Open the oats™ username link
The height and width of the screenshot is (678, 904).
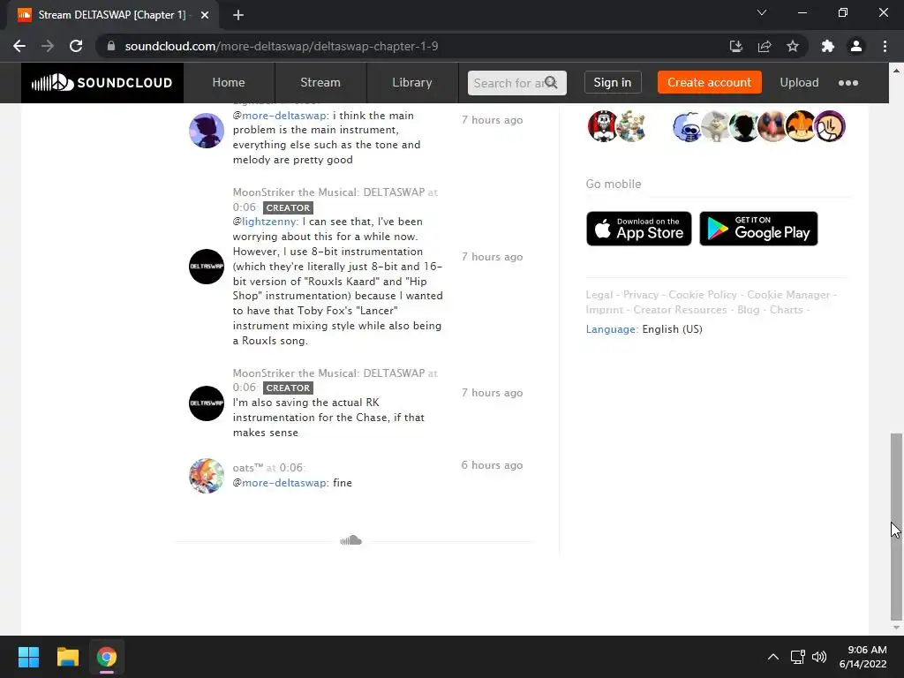(248, 468)
